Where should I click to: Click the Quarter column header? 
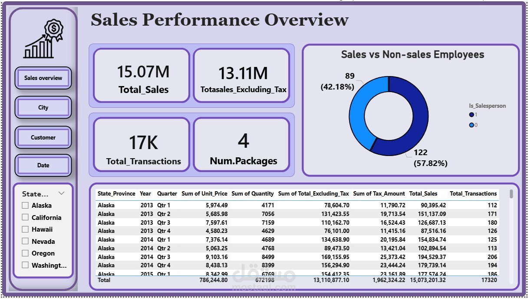point(167,194)
